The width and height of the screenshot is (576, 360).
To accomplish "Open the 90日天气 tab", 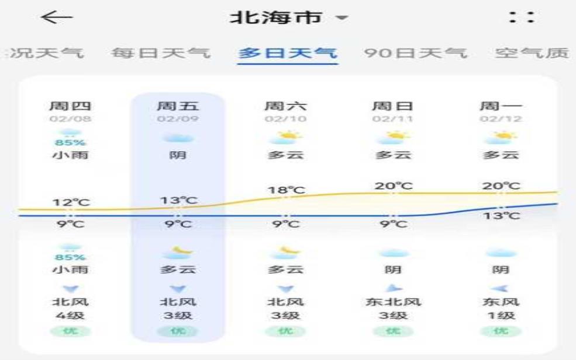I will [x=415, y=54].
